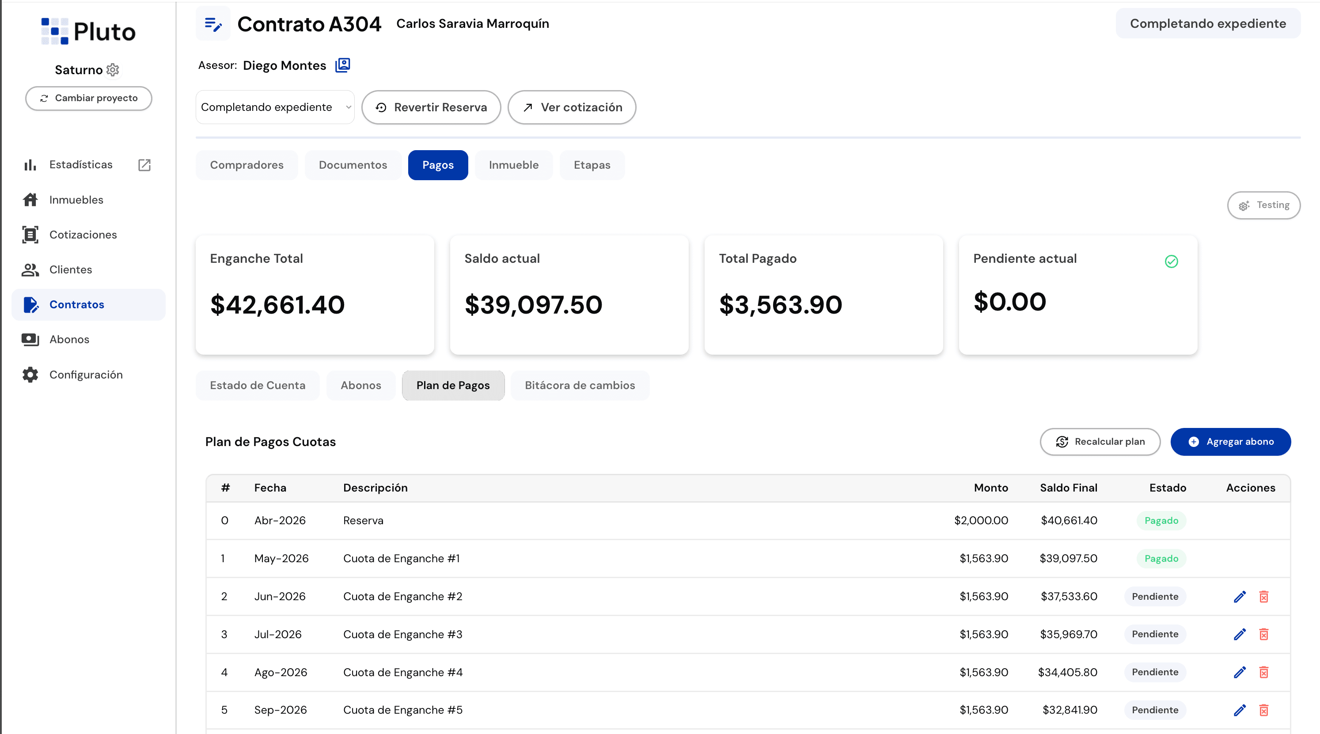The width and height of the screenshot is (1320, 734).
Task: Delete Cuota de Enganche #4 trash icon
Action: coord(1263,672)
